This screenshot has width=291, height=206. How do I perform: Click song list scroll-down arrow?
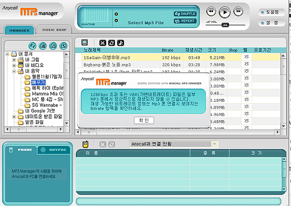283,126
